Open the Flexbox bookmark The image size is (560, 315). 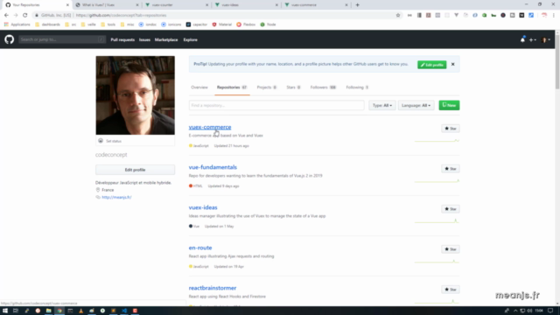click(x=246, y=24)
